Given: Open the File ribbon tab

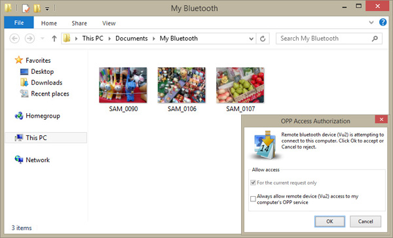Looking at the screenshot, I should click(19, 23).
